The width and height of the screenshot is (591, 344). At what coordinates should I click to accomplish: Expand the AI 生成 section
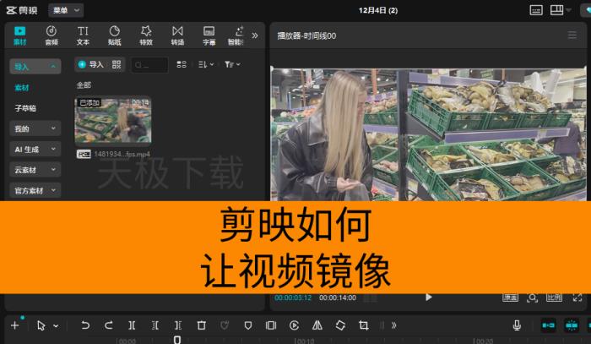(35, 149)
